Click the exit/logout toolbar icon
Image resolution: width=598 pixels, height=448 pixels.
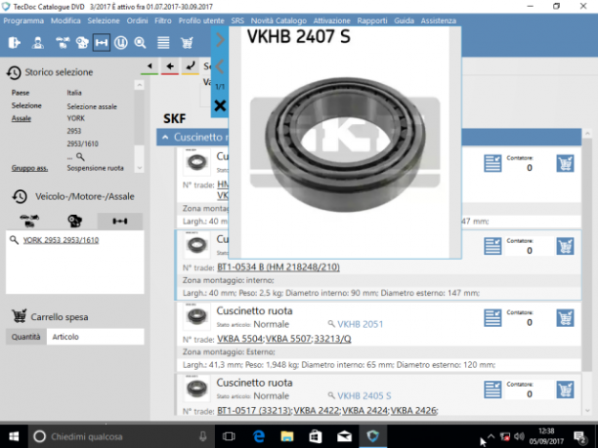coord(14,42)
